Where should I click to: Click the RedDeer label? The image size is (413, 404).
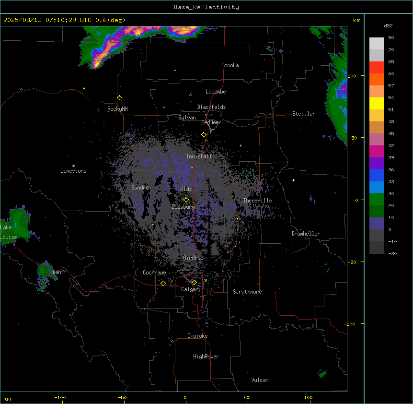211,122
